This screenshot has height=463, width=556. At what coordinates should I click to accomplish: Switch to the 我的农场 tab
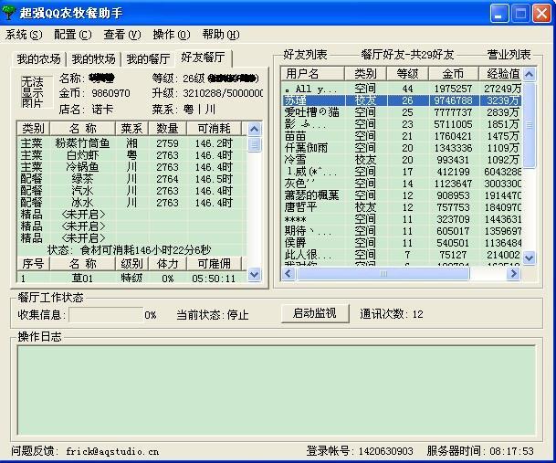[x=39, y=58]
